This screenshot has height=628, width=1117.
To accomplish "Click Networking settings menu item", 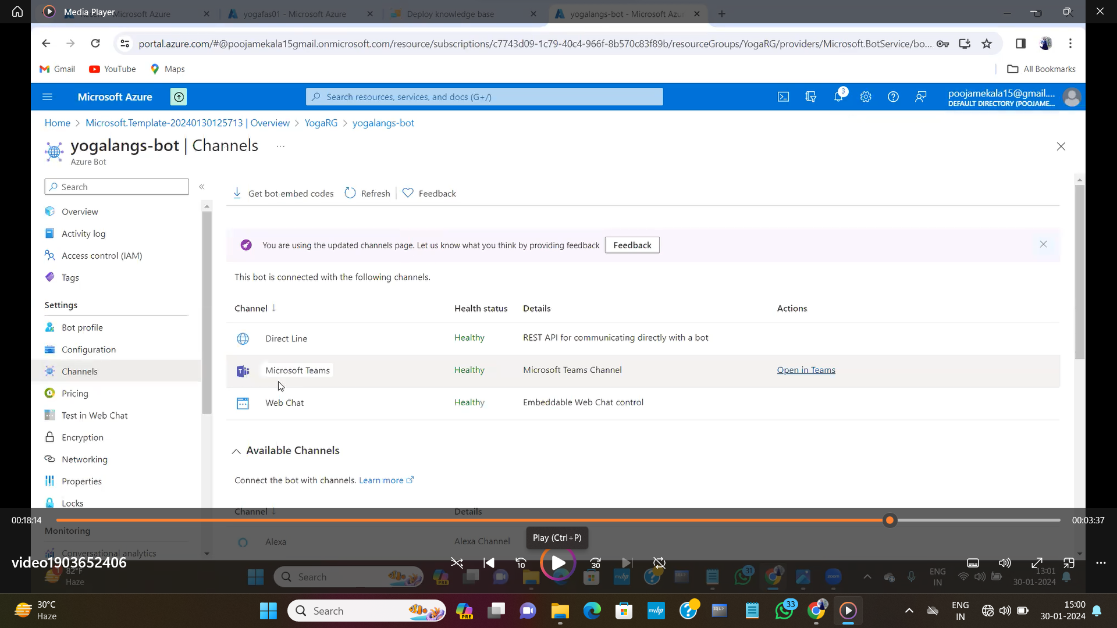I will [x=84, y=459].
